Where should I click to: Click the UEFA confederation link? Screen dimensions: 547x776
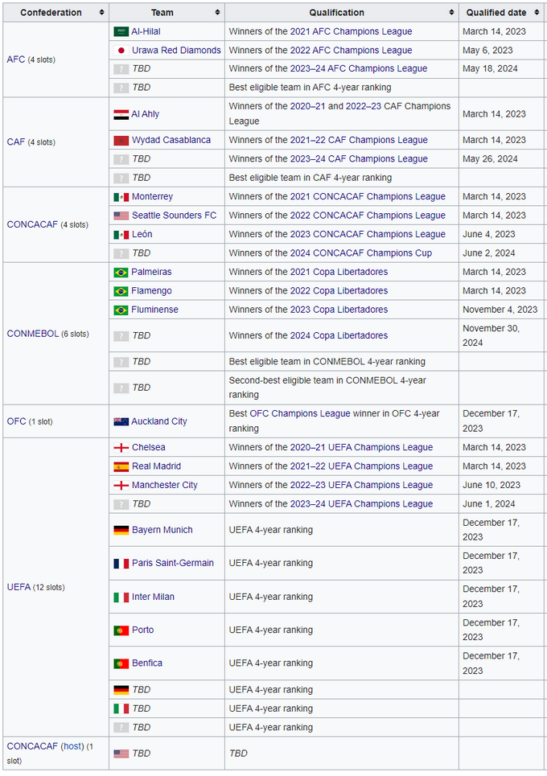tap(19, 587)
